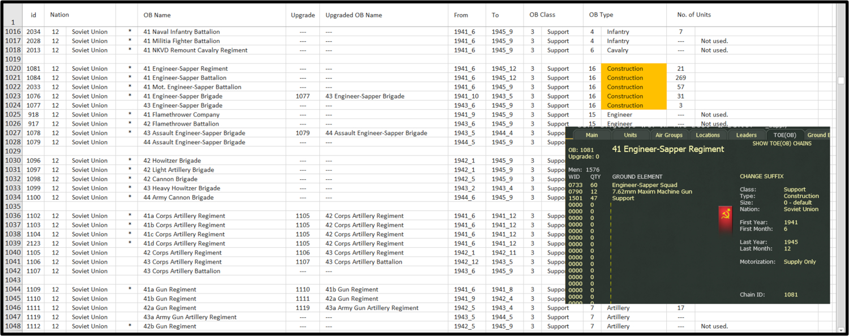Viewport: 849px width, 336px height.
Task: Select the '44 Army Cannon Brigade' cell
Action: point(212,197)
